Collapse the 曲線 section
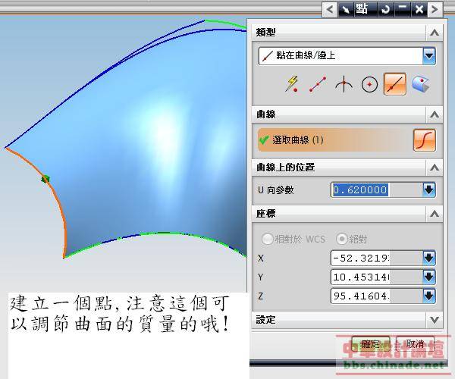The image size is (455, 379). click(435, 114)
